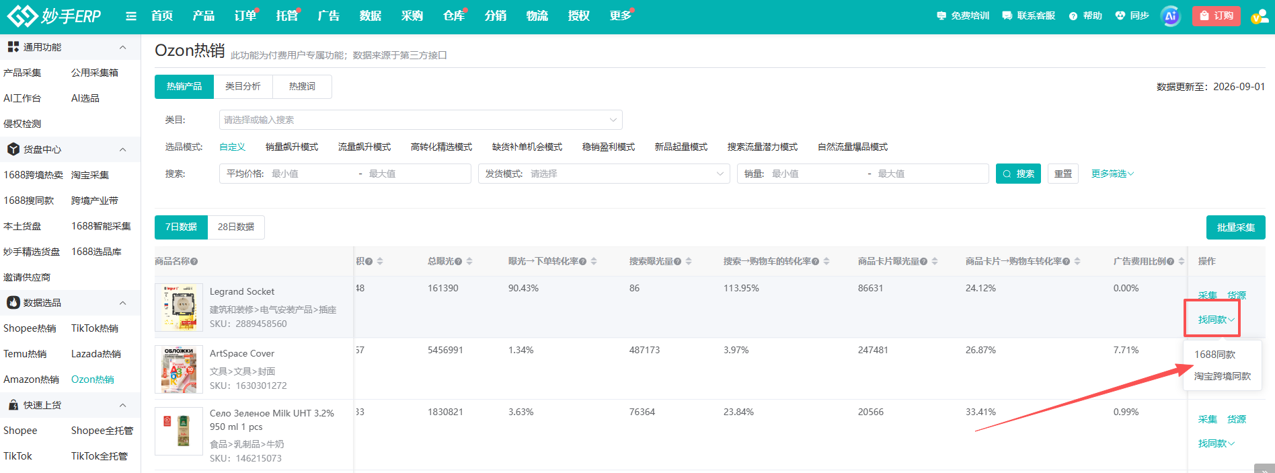
Task: Sort by 商品卡片曝光量 column
Action: click(x=935, y=261)
